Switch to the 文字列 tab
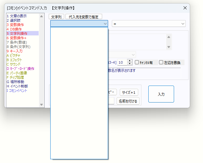Screen dimensions: 203x163 click(57, 17)
